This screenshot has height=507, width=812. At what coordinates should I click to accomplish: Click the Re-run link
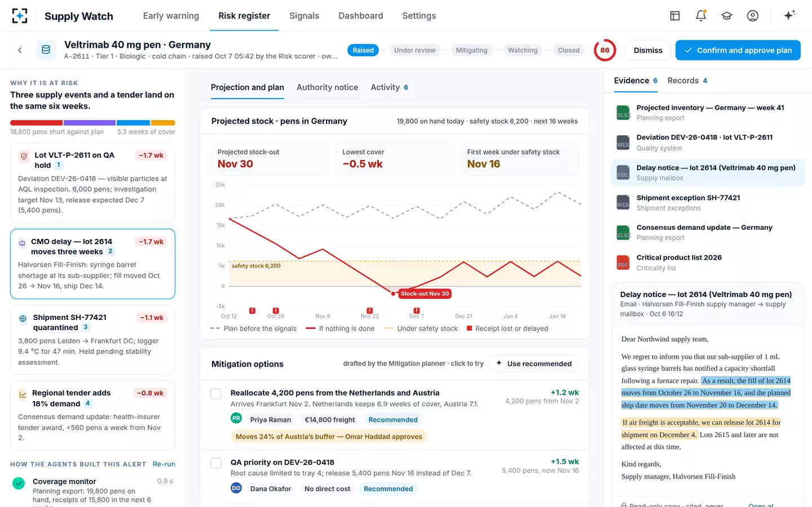pyautogui.click(x=164, y=464)
